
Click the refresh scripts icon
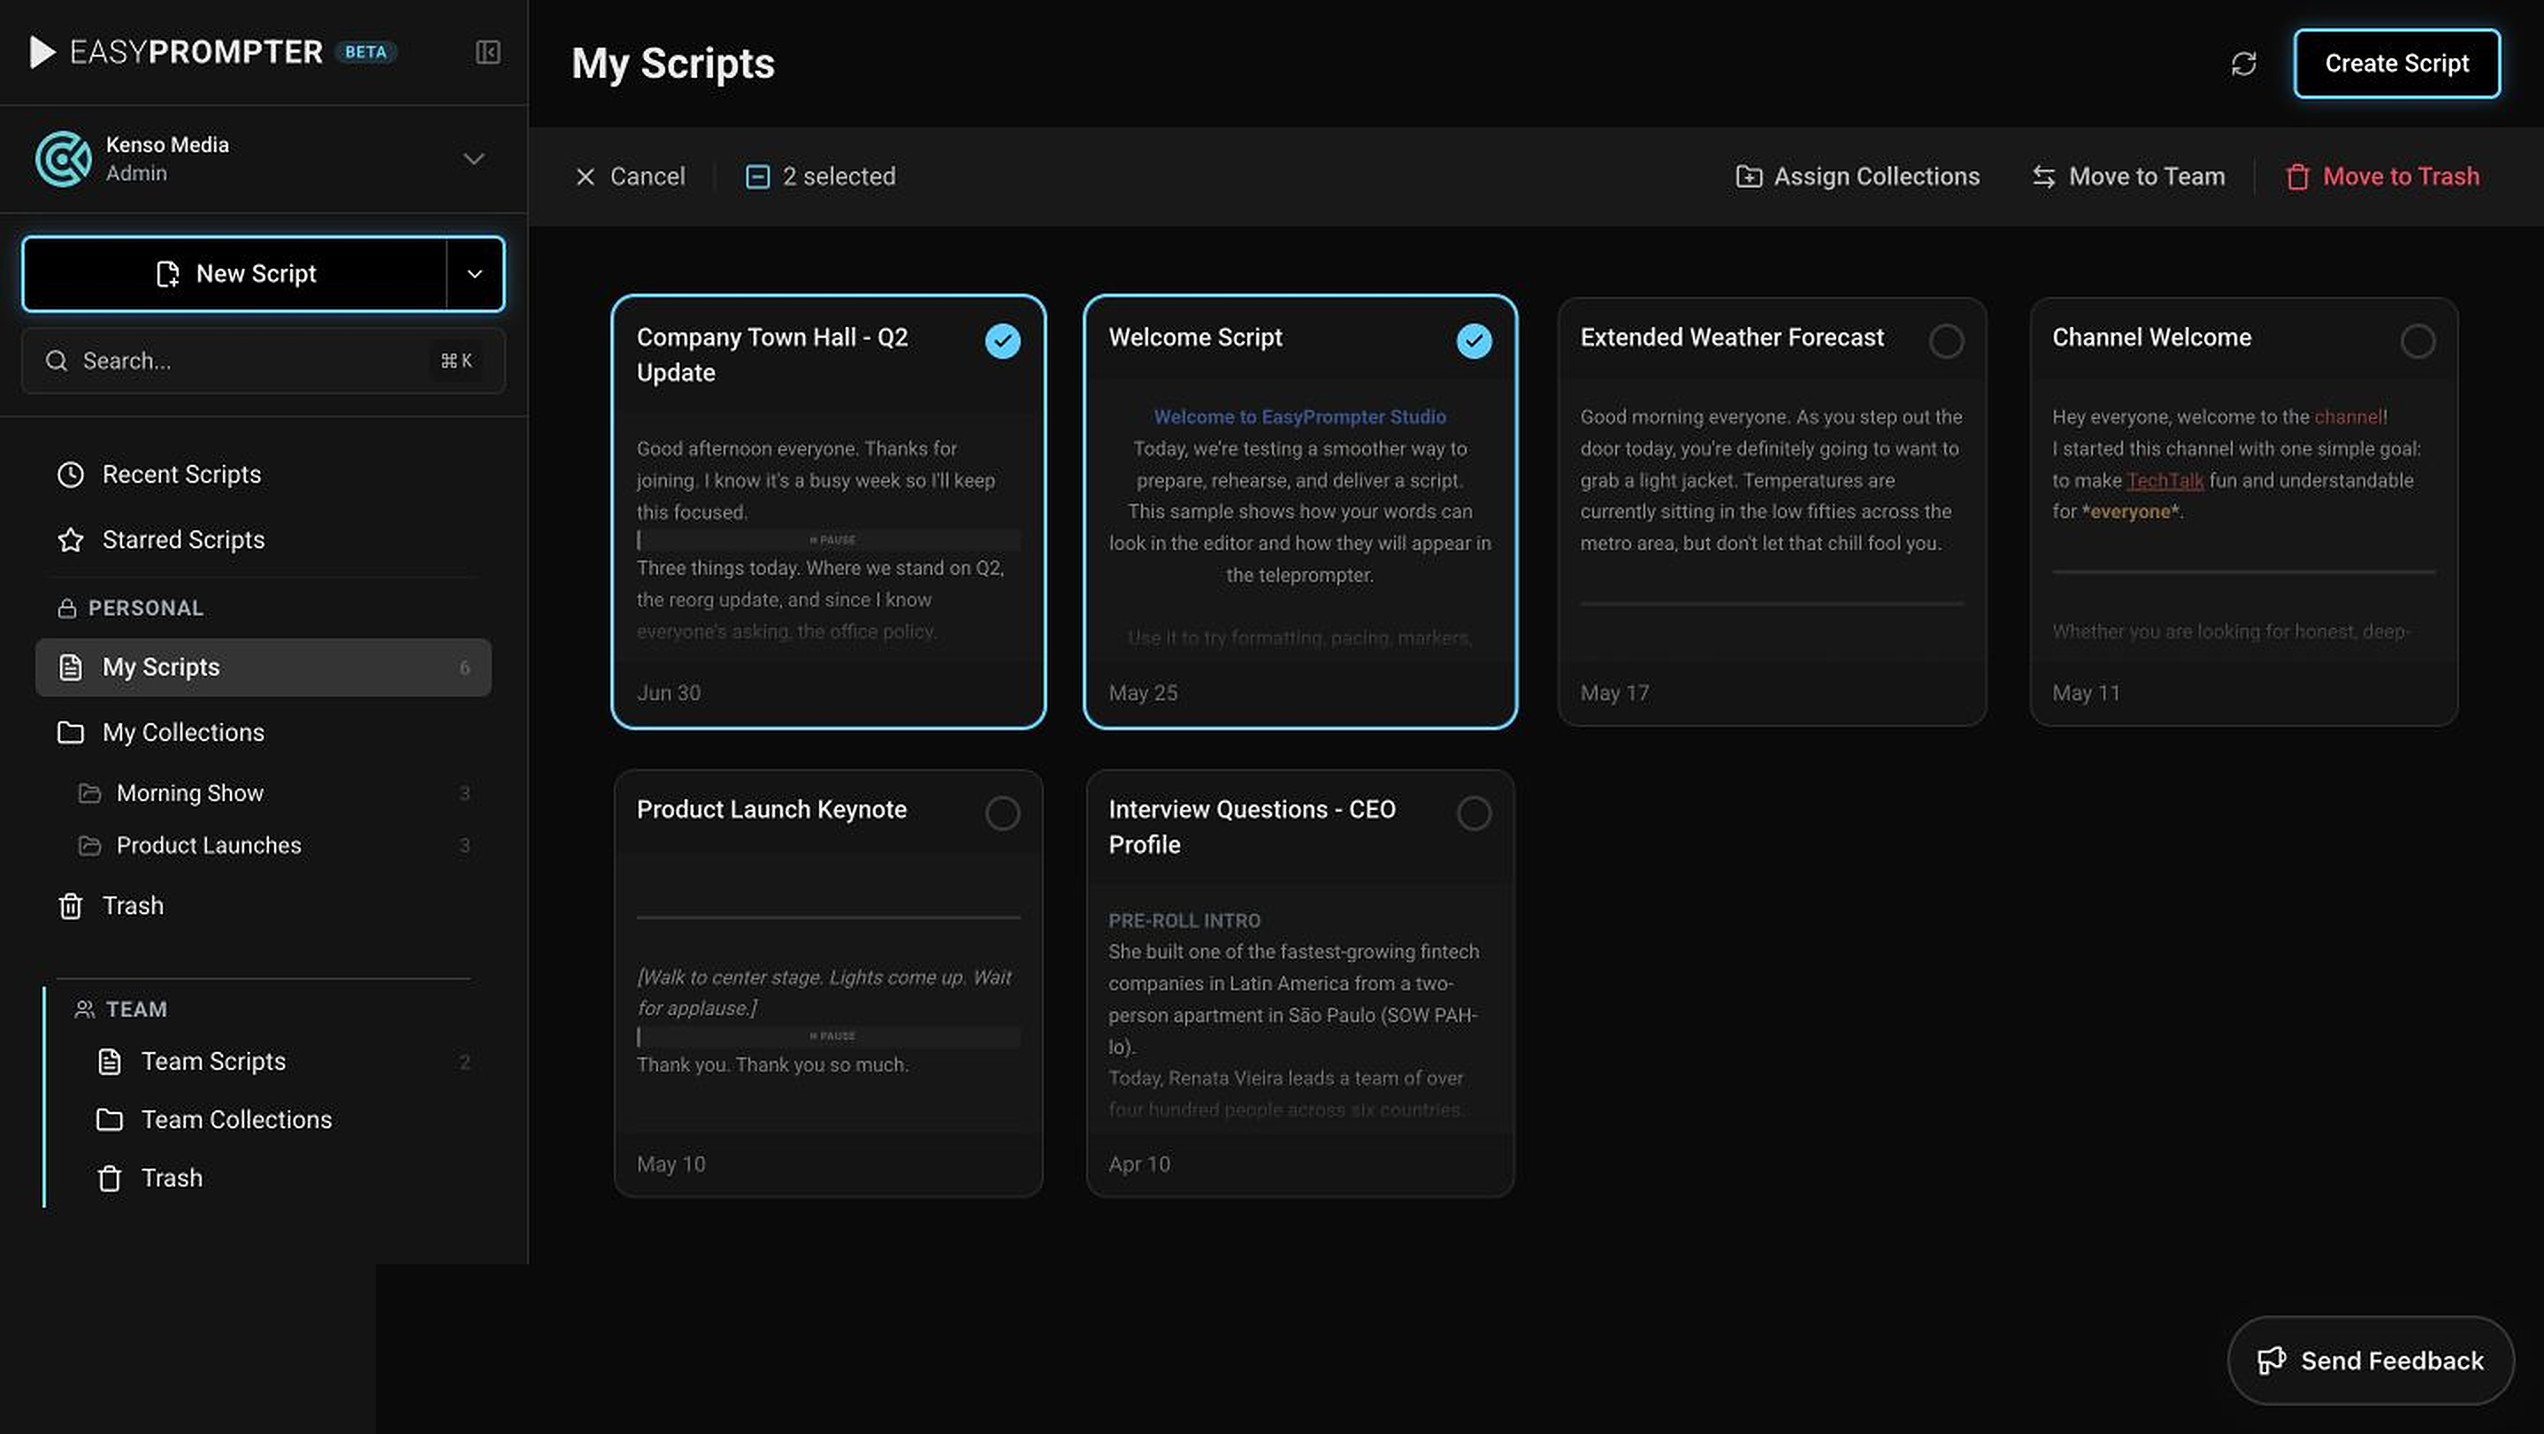[2244, 65]
